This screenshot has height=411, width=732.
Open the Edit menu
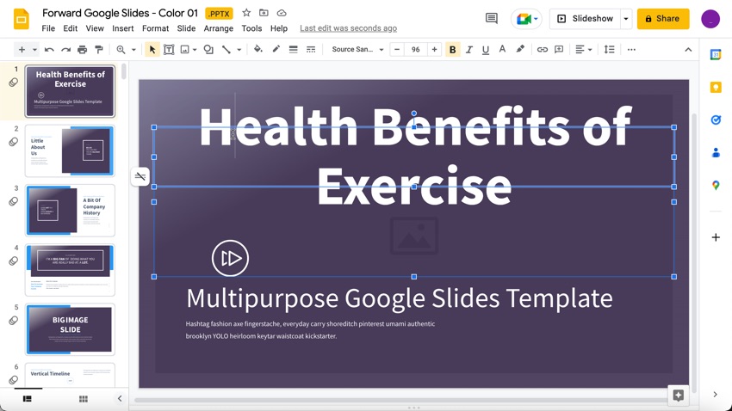(x=70, y=28)
